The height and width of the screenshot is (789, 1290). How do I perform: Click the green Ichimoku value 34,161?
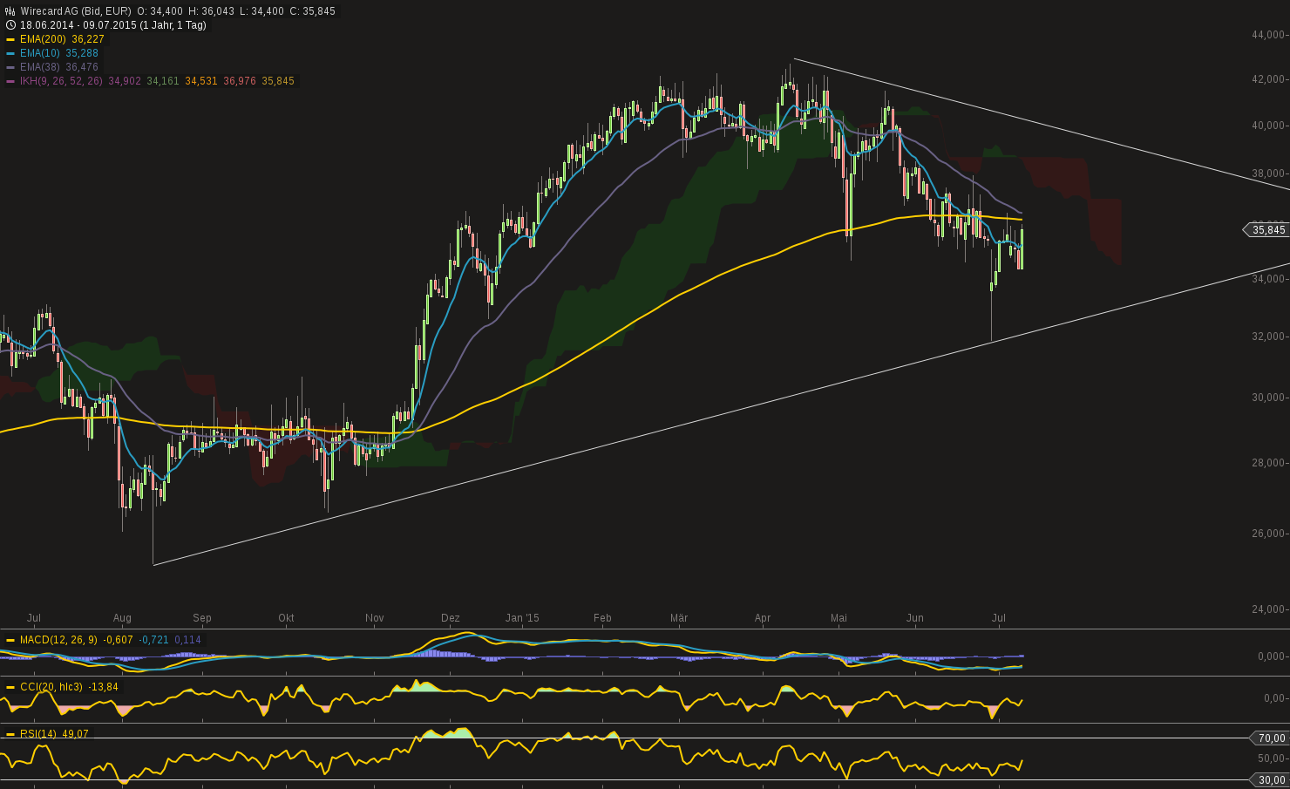(x=163, y=81)
